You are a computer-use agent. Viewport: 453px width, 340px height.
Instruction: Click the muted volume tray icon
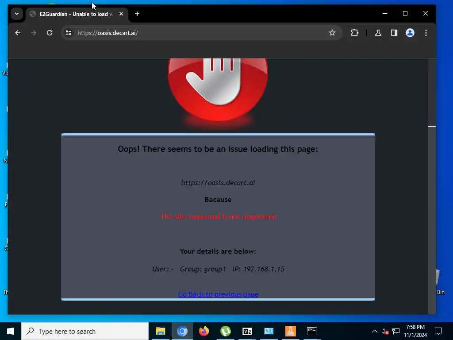tap(385, 332)
